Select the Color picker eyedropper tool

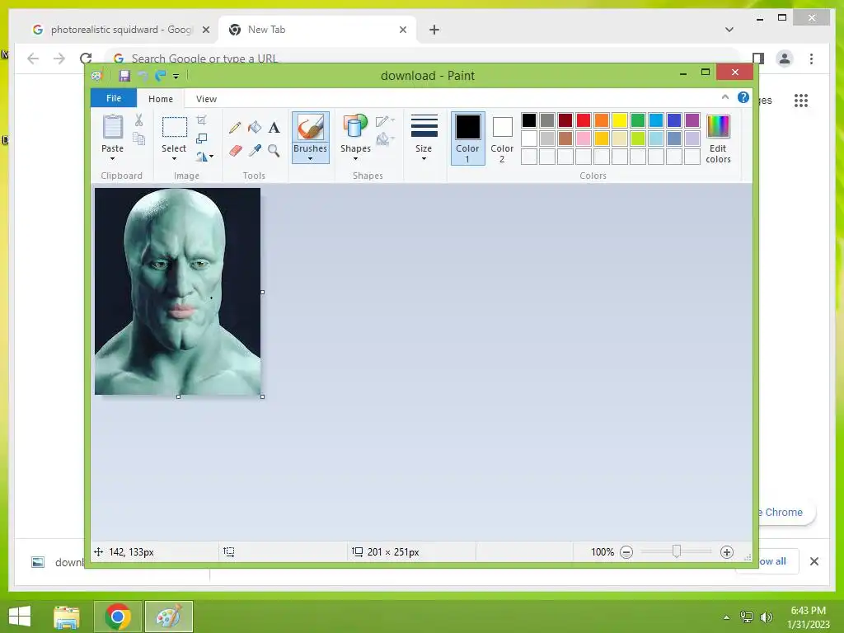255,151
